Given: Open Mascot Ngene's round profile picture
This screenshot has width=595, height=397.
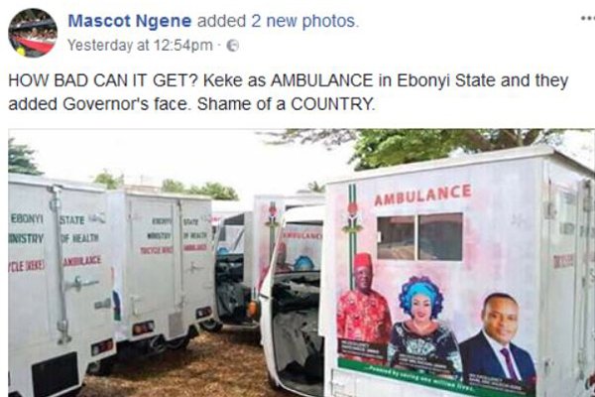Looking at the screenshot, I should (x=33, y=33).
